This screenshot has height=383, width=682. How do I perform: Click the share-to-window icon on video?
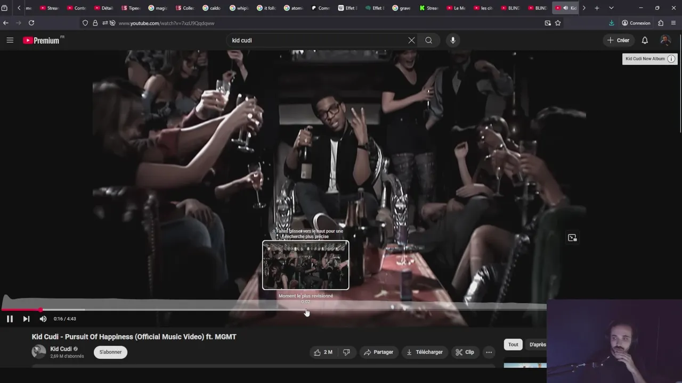[572, 238]
